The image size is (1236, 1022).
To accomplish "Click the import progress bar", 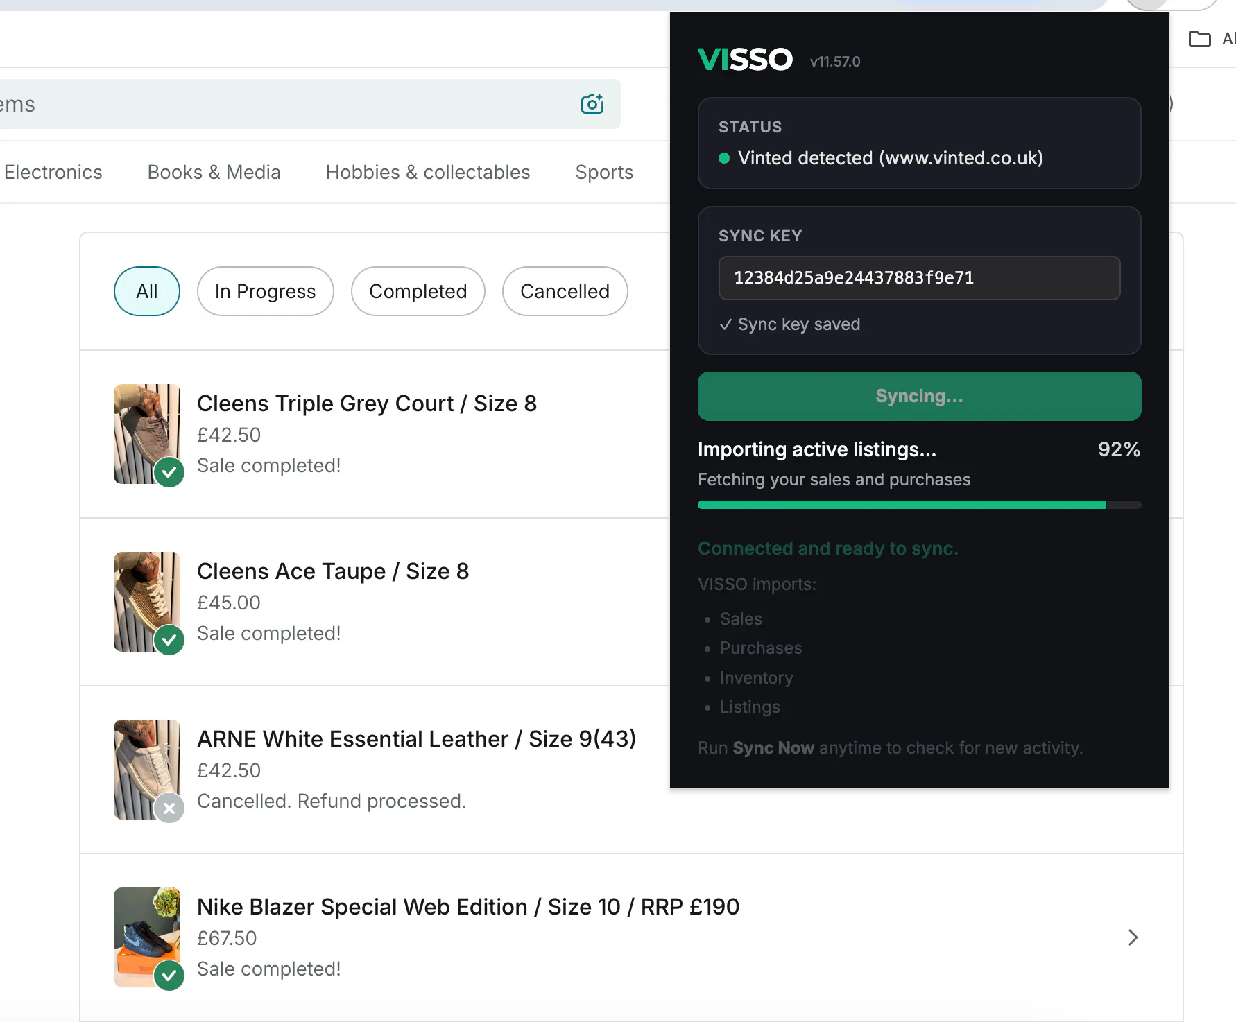I will point(919,505).
